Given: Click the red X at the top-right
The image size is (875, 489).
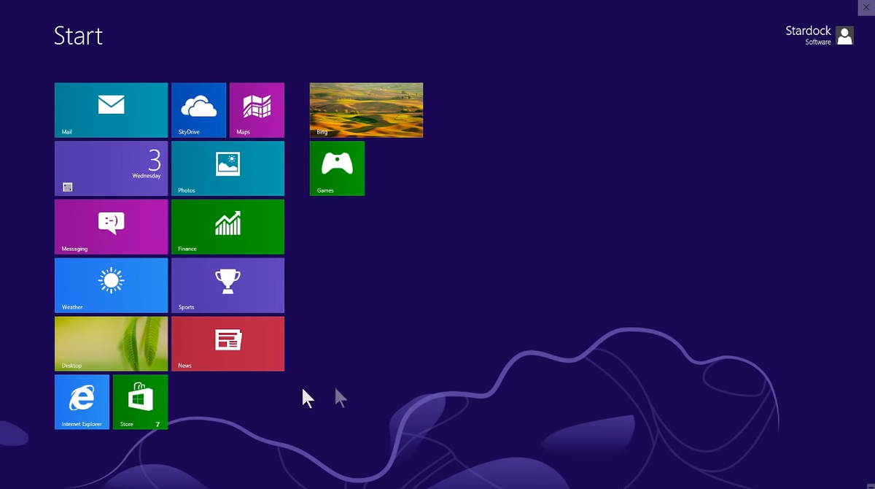Looking at the screenshot, I should coord(866,7).
